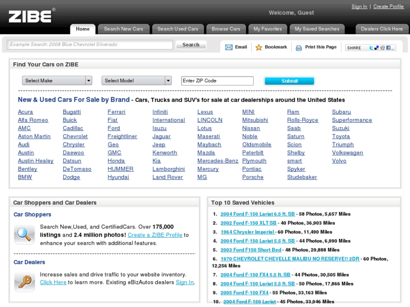Screen dimensions: 410x307
Task: Open the Volkswagen brand link
Action: coord(347,153)
